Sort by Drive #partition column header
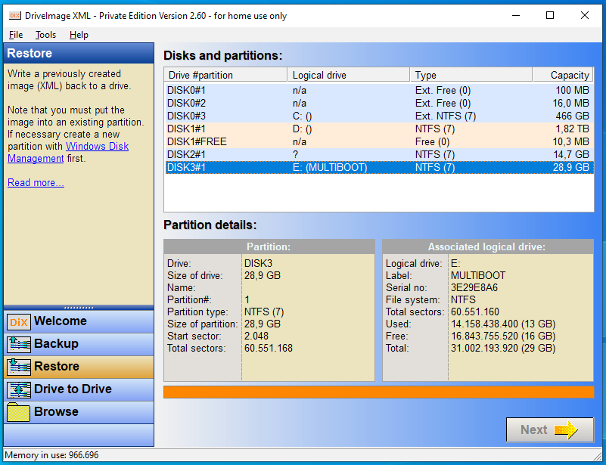The image size is (606, 465). pyautogui.click(x=225, y=75)
